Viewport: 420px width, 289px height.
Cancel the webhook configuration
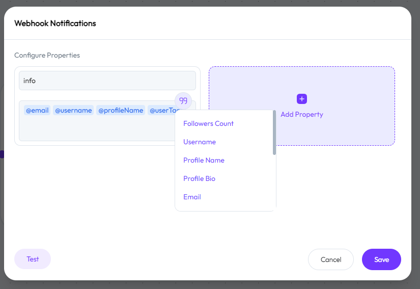coord(331,259)
